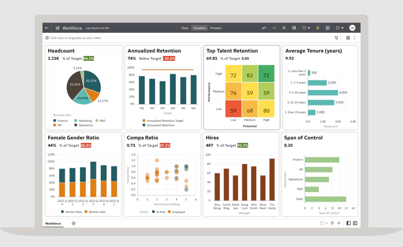The height and width of the screenshot is (247, 403).
Task: Click the play preview icon
Action: click(x=284, y=28)
